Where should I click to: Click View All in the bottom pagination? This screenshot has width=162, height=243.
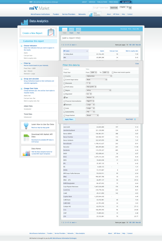138,222
